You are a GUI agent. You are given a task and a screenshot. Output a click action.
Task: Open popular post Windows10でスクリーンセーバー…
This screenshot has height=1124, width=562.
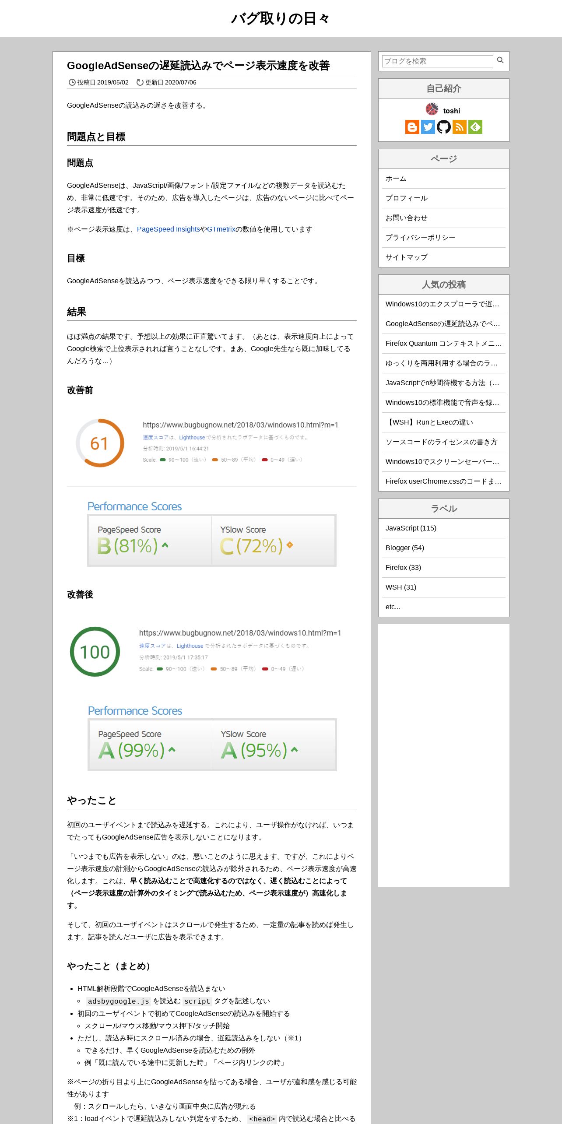(443, 462)
